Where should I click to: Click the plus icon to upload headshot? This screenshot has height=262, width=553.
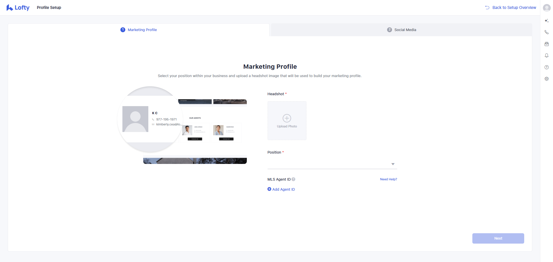287,118
